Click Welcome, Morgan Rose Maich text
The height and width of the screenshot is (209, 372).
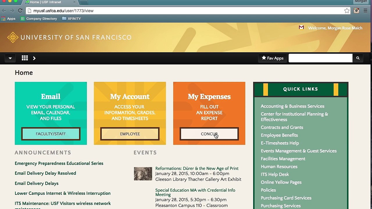coord(335,28)
